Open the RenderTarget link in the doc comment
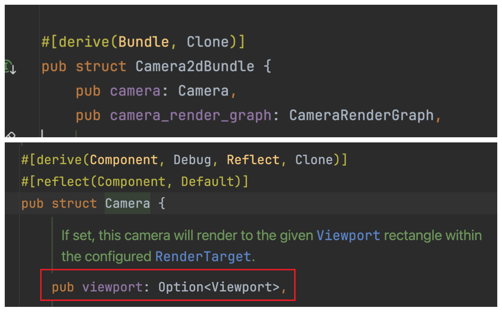 pyautogui.click(x=203, y=257)
